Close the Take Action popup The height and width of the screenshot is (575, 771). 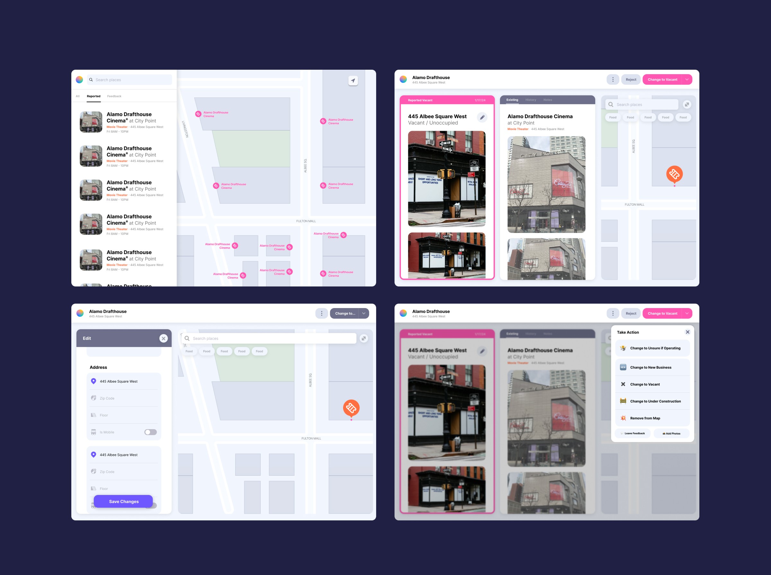687,332
